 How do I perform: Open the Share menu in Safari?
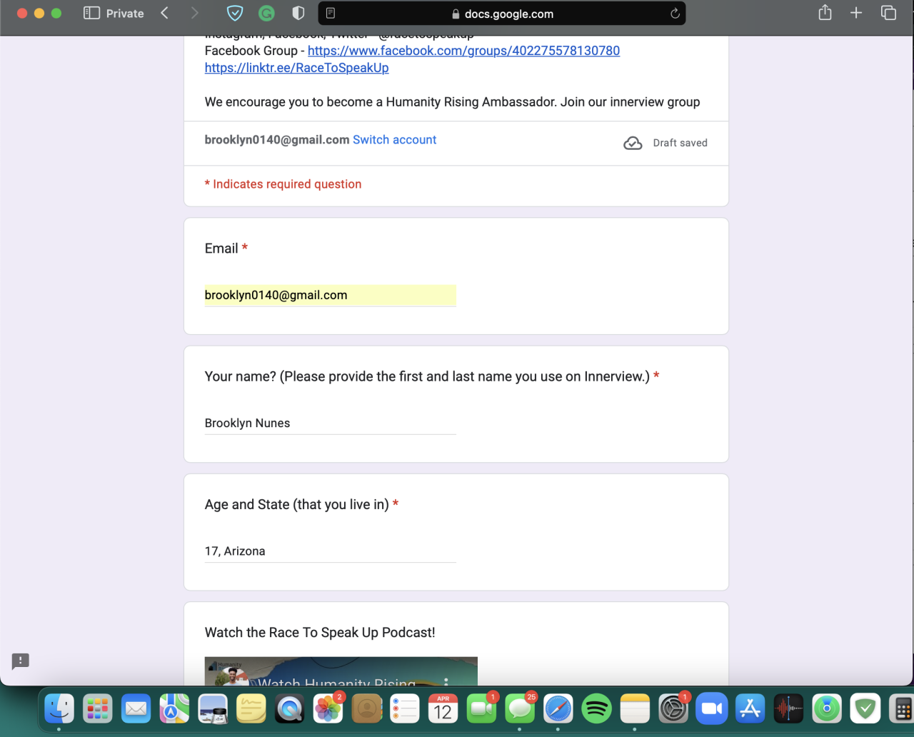(825, 13)
